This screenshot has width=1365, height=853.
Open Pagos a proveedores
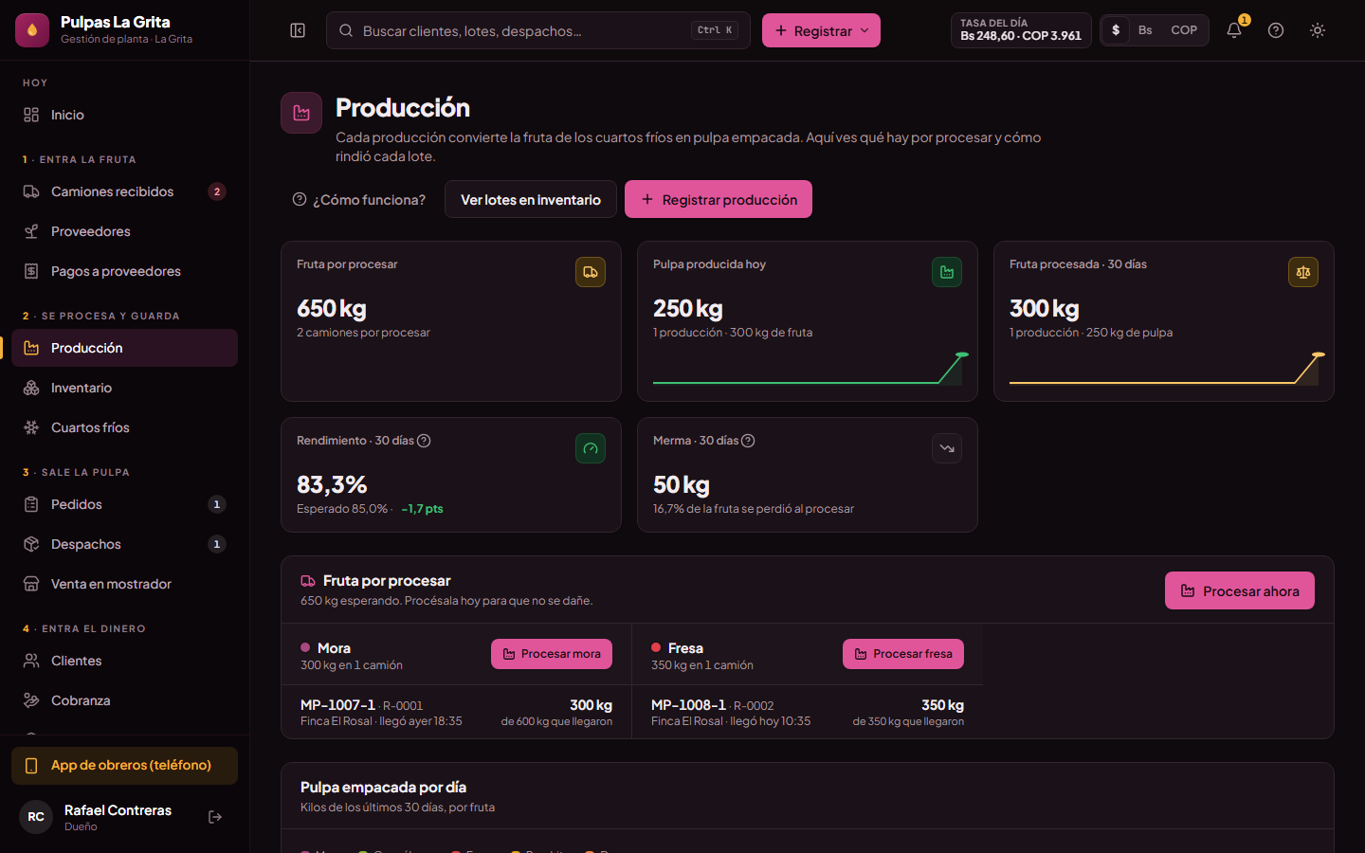(x=124, y=271)
